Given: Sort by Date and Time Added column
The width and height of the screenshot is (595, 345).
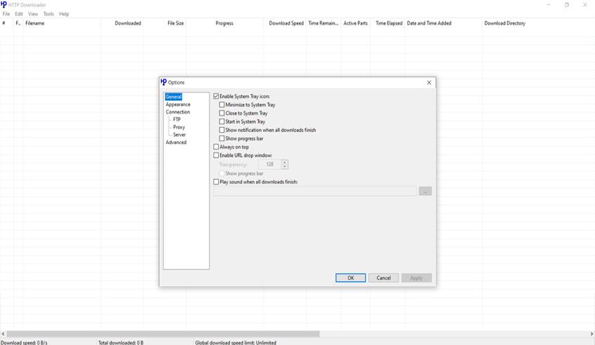Looking at the screenshot, I should [x=444, y=23].
